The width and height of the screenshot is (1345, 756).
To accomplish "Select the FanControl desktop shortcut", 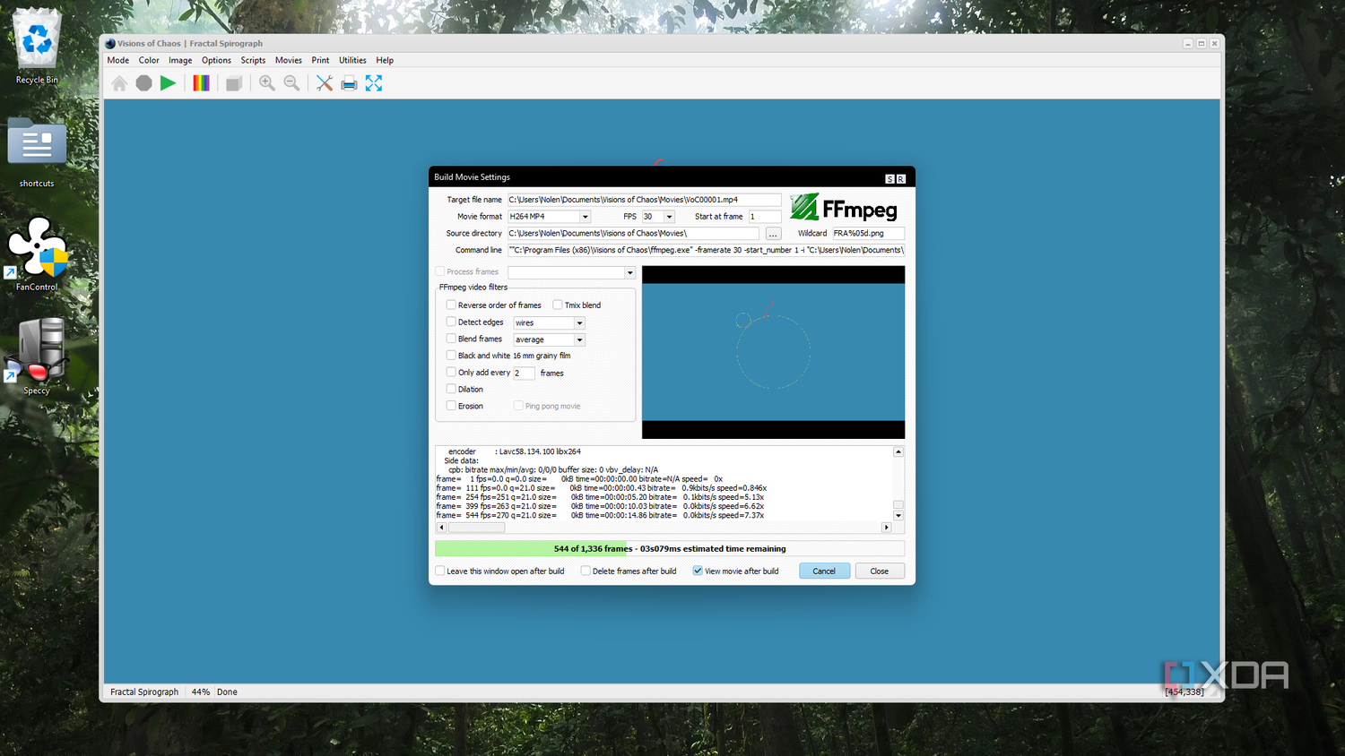I will [37, 254].
